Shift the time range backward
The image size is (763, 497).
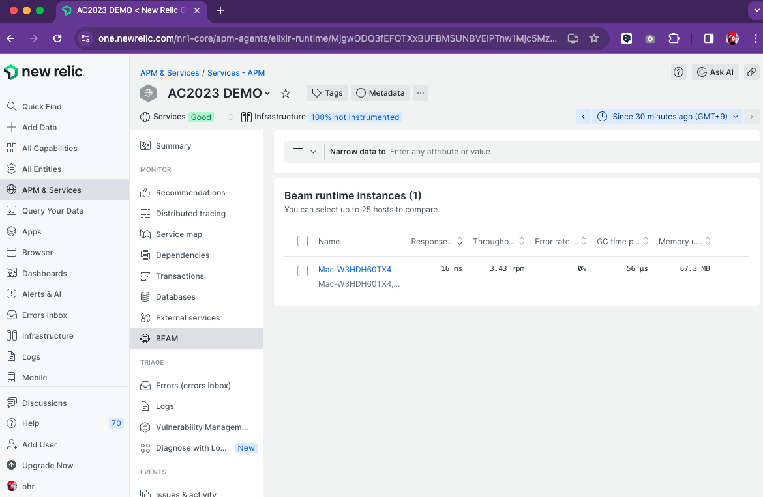point(583,117)
